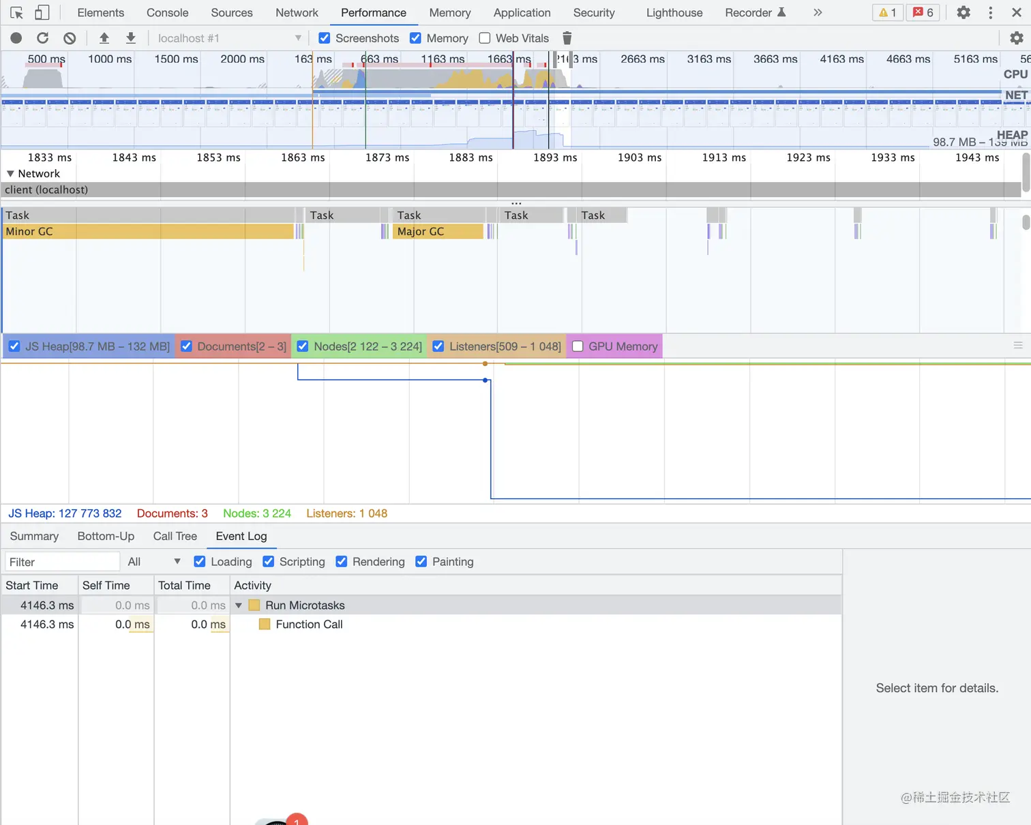This screenshot has height=825, width=1031.
Task: Collect garbage with the trash icon
Action: pyautogui.click(x=567, y=38)
